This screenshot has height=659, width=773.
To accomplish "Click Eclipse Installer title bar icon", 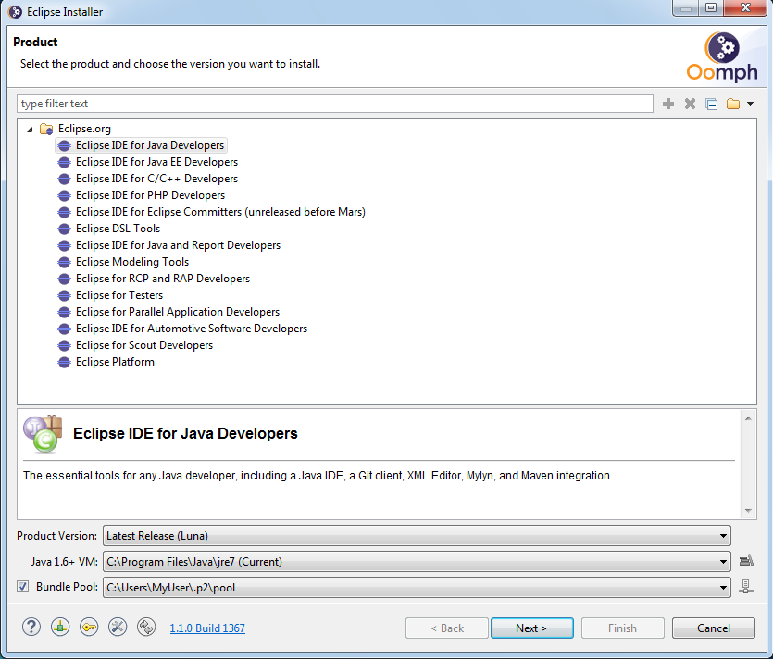I will [x=16, y=12].
